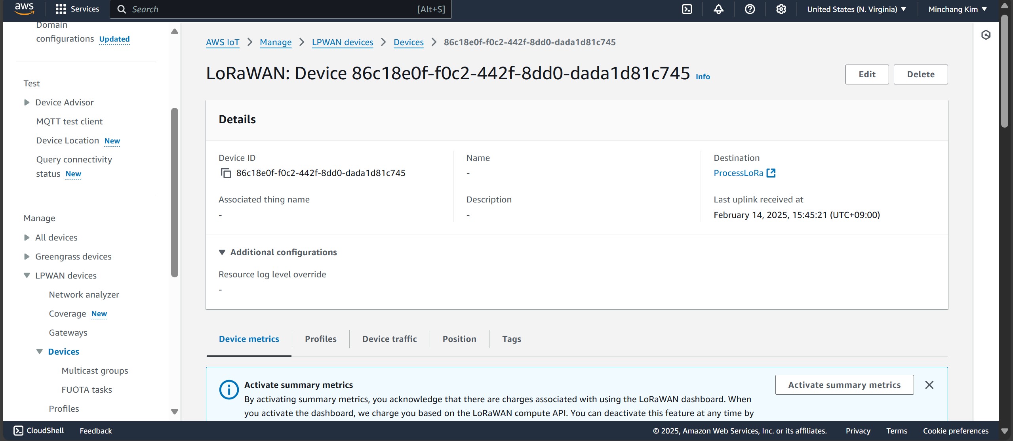Switch to the Position tab

[x=459, y=339]
